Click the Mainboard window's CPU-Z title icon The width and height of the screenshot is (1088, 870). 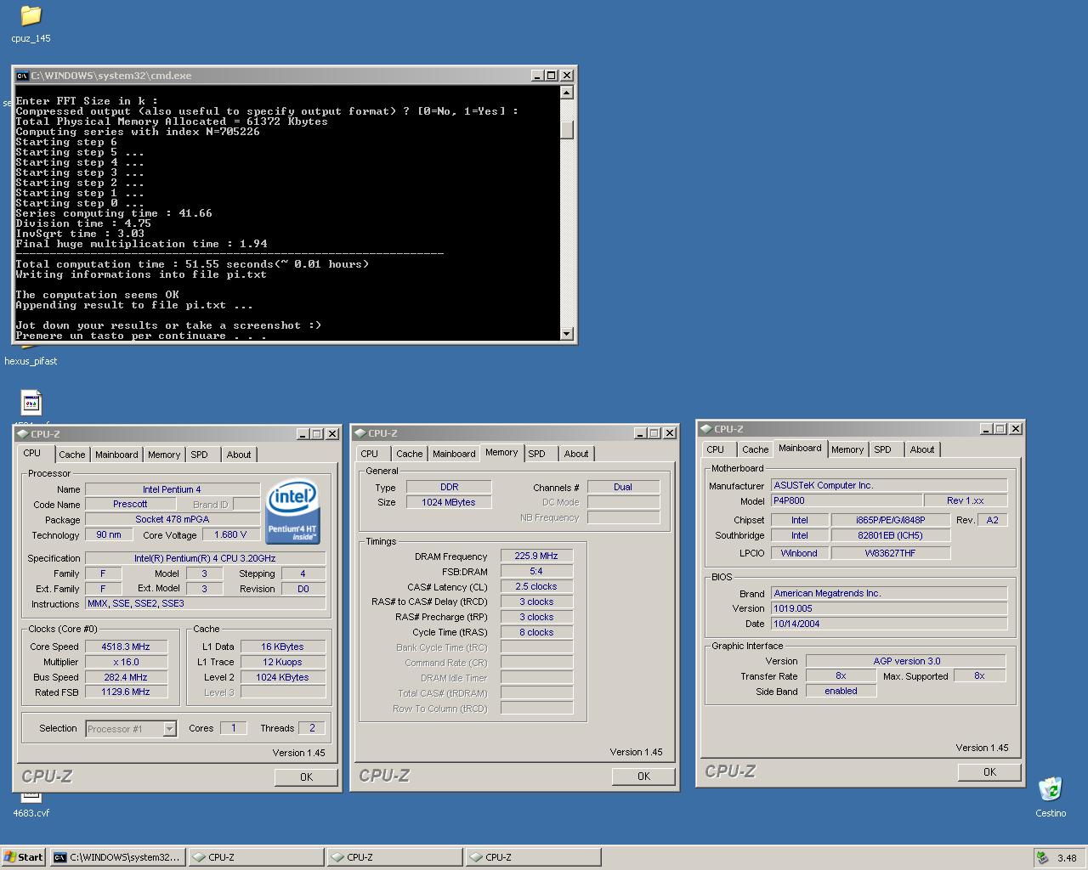click(x=706, y=429)
